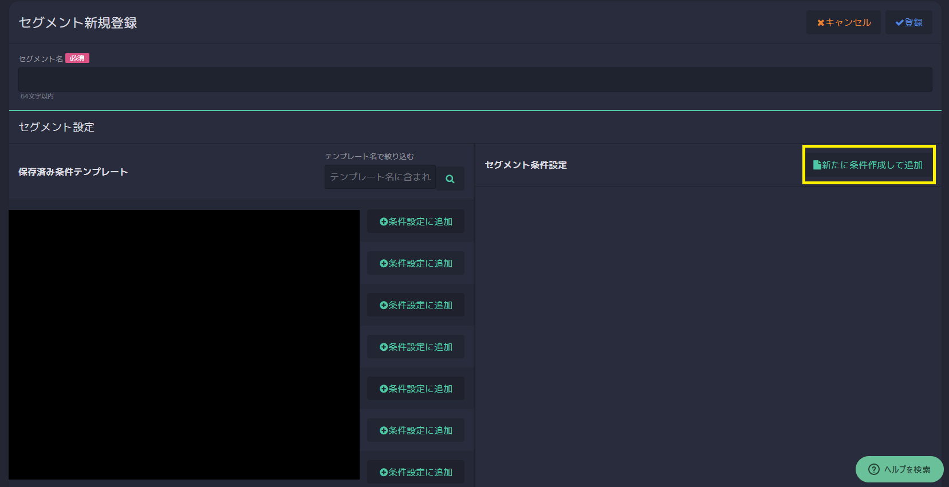
Task: Choose the fourth 条件設定に追加 button
Action: point(416,347)
